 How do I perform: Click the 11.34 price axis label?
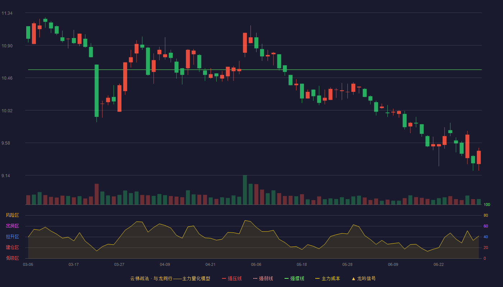(7, 13)
